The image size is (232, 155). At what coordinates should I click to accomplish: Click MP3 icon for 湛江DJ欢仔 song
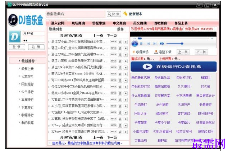114,48
